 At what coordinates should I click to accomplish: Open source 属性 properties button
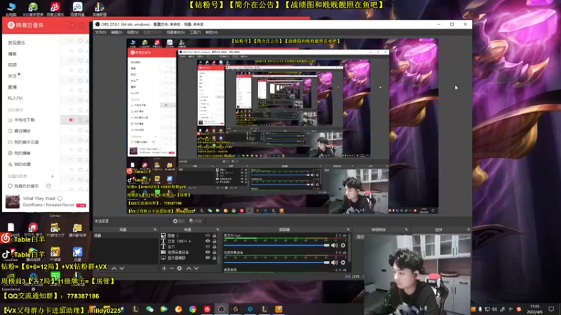[179, 221]
